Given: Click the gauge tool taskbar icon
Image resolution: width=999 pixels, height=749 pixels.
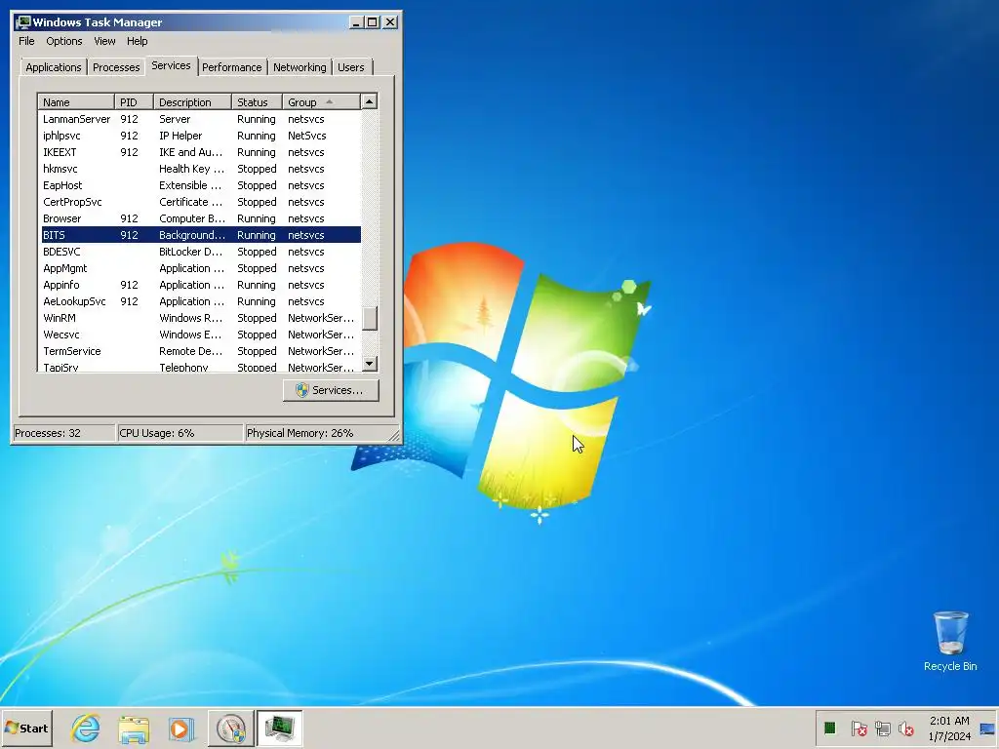Looking at the screenshot, I should click(230, 728).
